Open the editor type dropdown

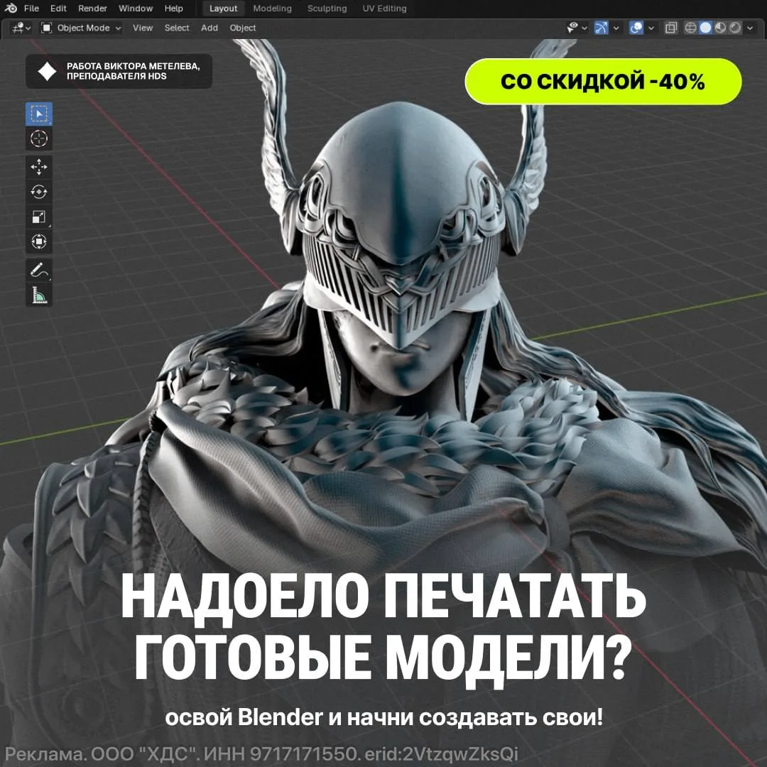coord(21,28)
